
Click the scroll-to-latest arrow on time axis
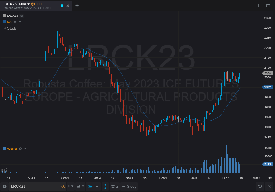coord(270,178)
